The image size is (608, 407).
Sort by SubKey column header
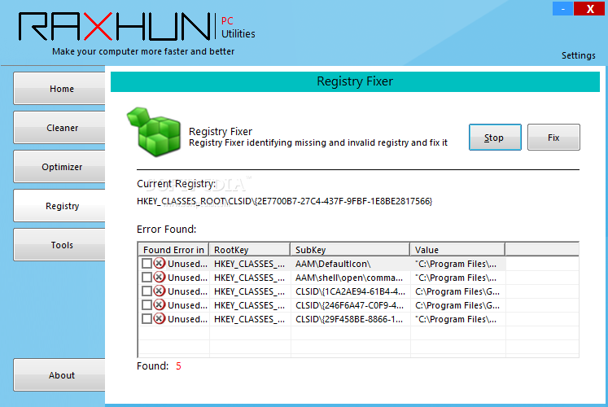[350, 250]
